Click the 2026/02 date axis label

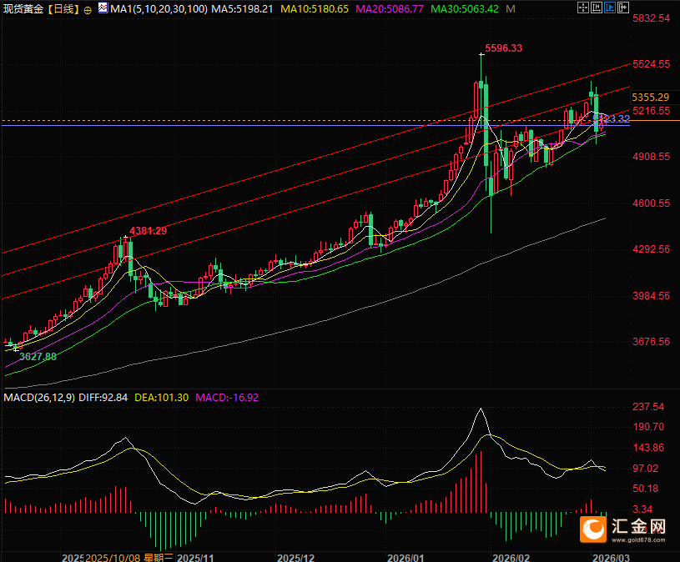[x=511, y=558]
